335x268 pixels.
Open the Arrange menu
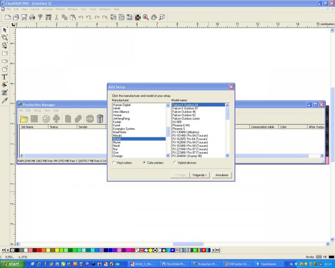(x=47, y=9)
